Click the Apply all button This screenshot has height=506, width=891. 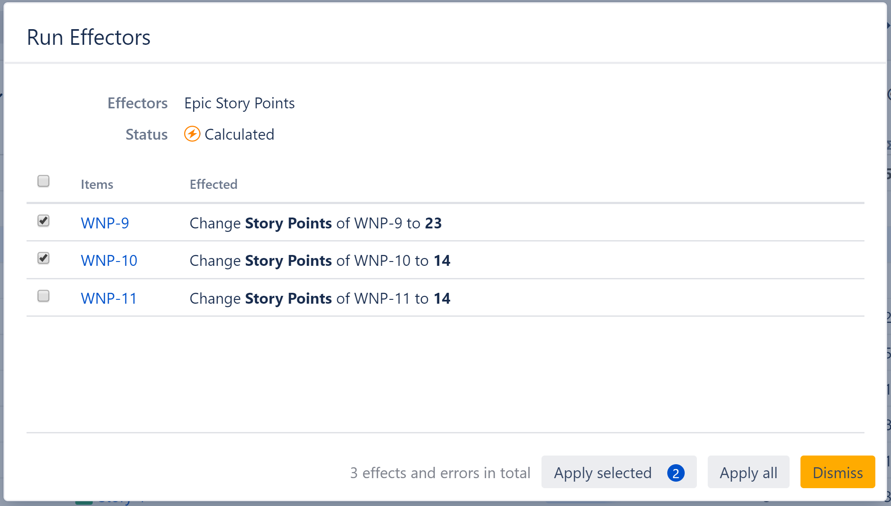748,472
